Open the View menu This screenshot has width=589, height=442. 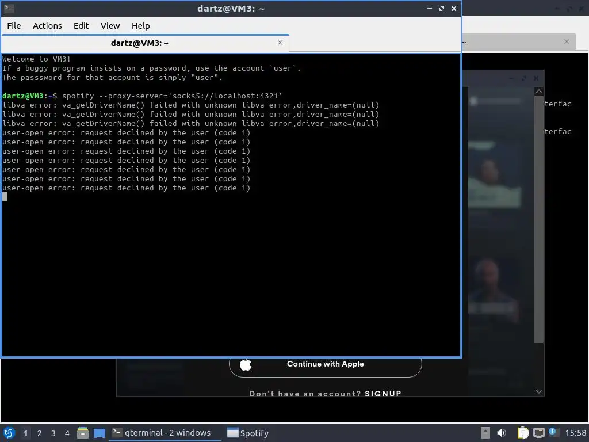pyautogui.click(x=110, y=25)
